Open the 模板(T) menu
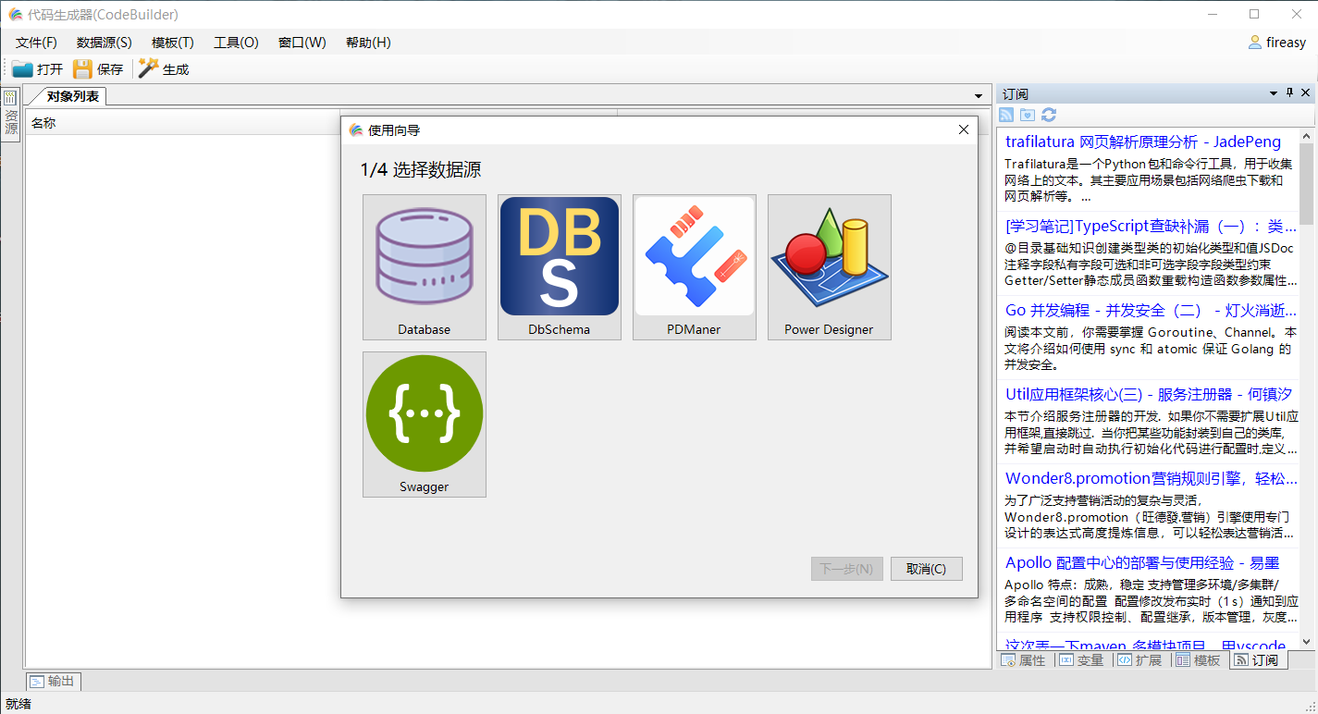The width and height of the screenshot is (1318, 714). [x=173, y=43]
